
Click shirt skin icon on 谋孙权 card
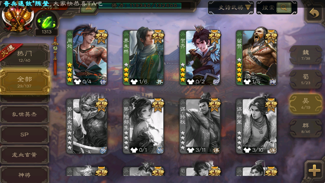point(190,150)
